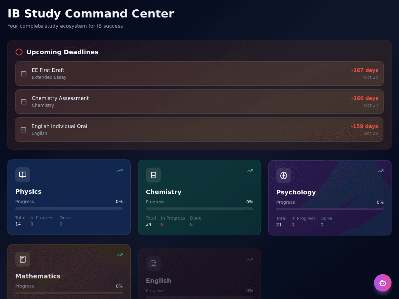
Task: Click the Oct 20 date
Action: (x=371, y=77)
